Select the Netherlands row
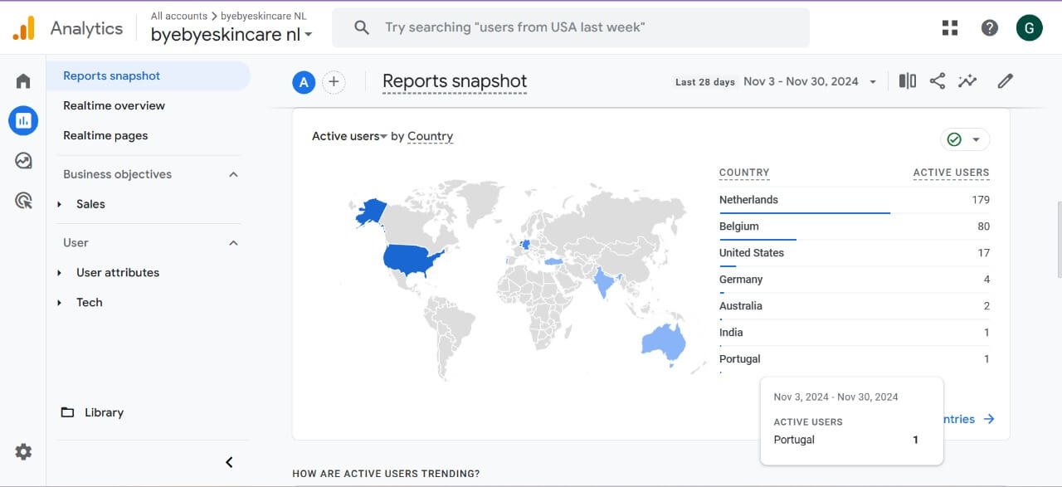 (855, 200)
